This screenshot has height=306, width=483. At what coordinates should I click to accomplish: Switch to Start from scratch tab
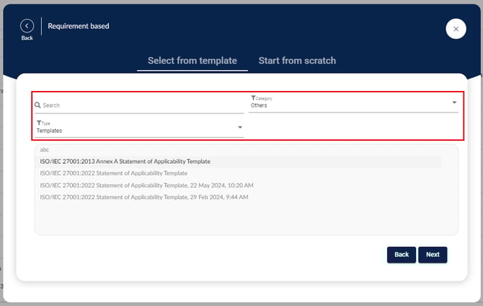click(x=297, y=61)
